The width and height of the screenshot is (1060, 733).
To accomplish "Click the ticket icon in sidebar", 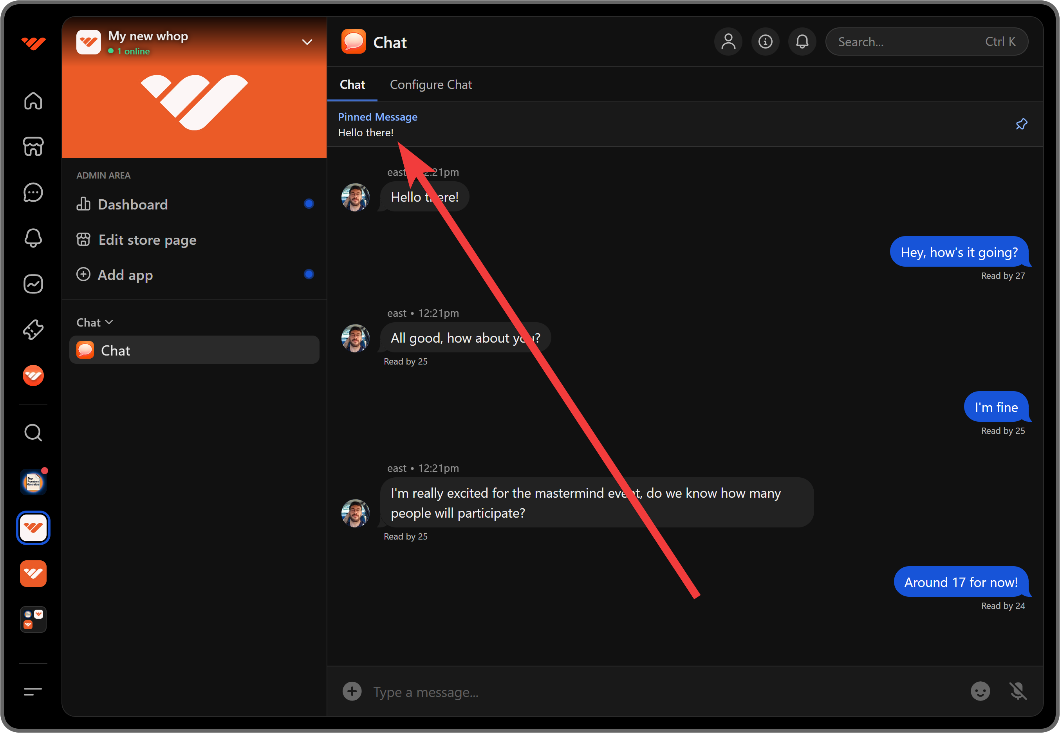I will coord(33,329).
